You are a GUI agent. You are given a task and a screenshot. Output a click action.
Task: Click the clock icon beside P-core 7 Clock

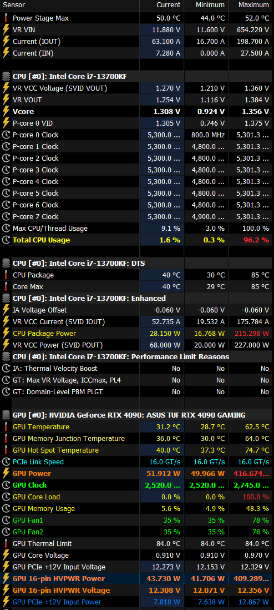[6, 217]
